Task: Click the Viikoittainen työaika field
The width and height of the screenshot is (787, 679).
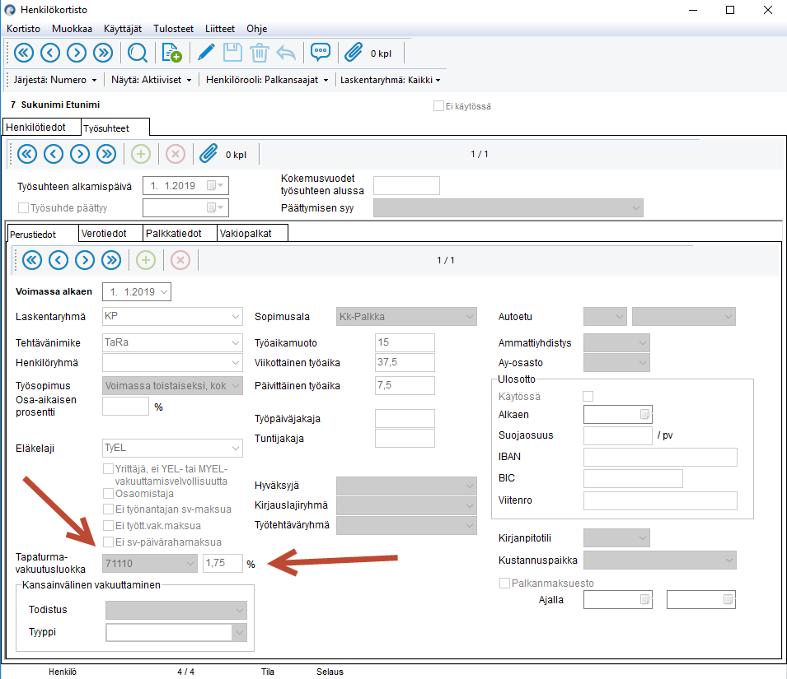Action: pyautogui.click(x=405, y=363)
